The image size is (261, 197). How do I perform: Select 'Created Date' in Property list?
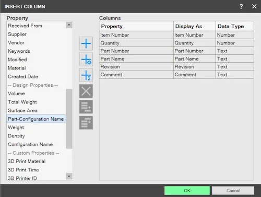click(36, 77)
